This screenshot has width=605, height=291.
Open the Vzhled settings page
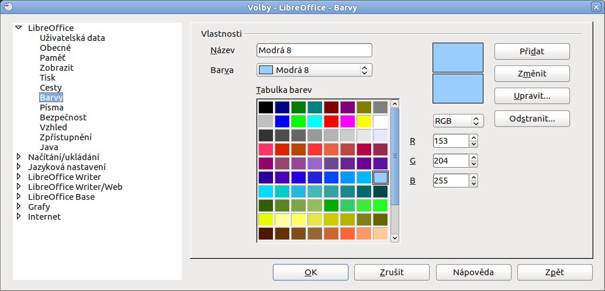53,127
